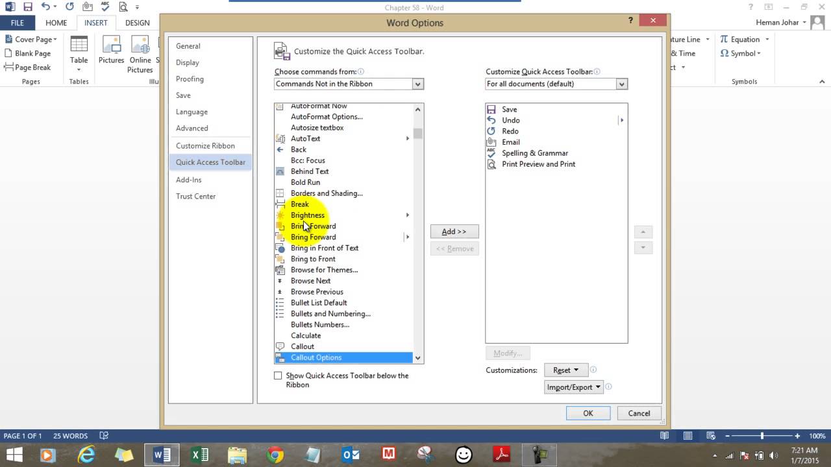Click the Pictures icon in the Insert tab

[111, 51]
